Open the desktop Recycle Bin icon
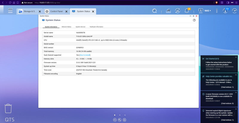Viewport: 239px width, 123px height. coord(8,109)
